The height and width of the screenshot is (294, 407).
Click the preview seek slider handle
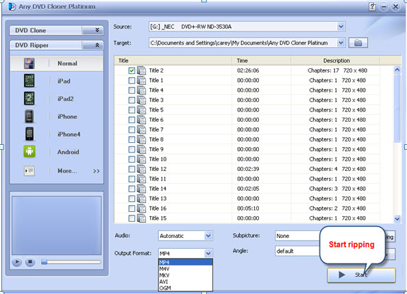point(44,262)
